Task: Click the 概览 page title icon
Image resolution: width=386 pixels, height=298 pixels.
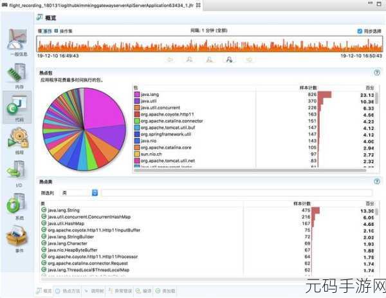Action: coord(39,17)
